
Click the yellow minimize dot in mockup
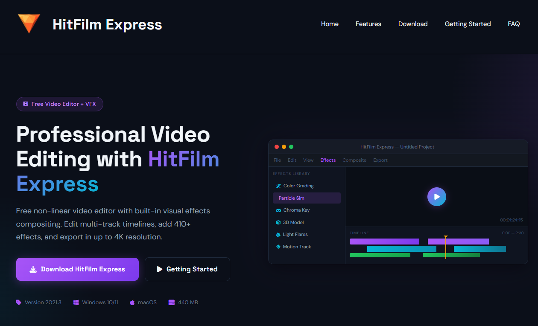[x=284, y=147]
